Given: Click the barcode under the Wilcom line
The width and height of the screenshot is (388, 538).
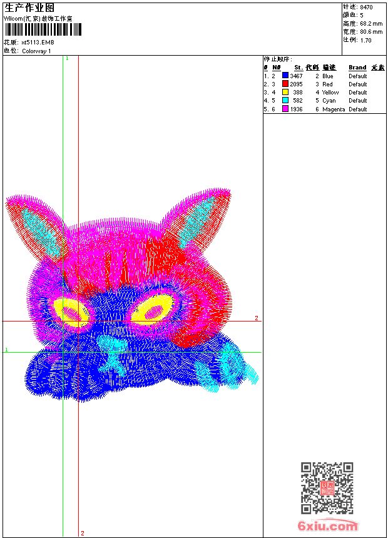Looking at the screenshot, I should pyautogui.click(x=43, y=29).
